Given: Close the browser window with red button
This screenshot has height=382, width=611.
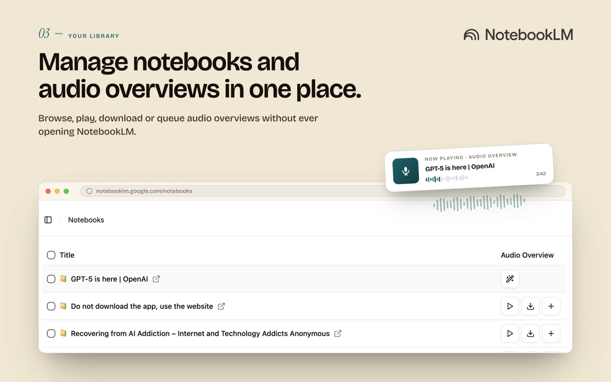Looking at the screenshot, I should coord(48,191).
